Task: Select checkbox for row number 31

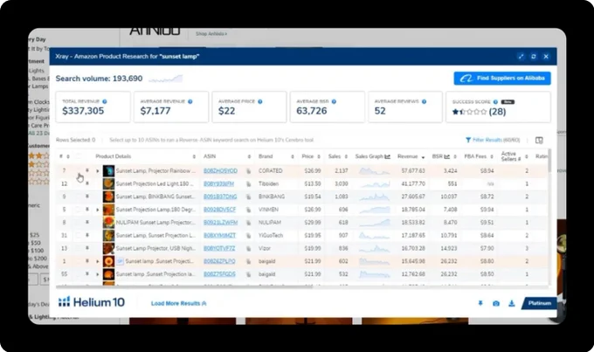Action: [x=79, y=235]
